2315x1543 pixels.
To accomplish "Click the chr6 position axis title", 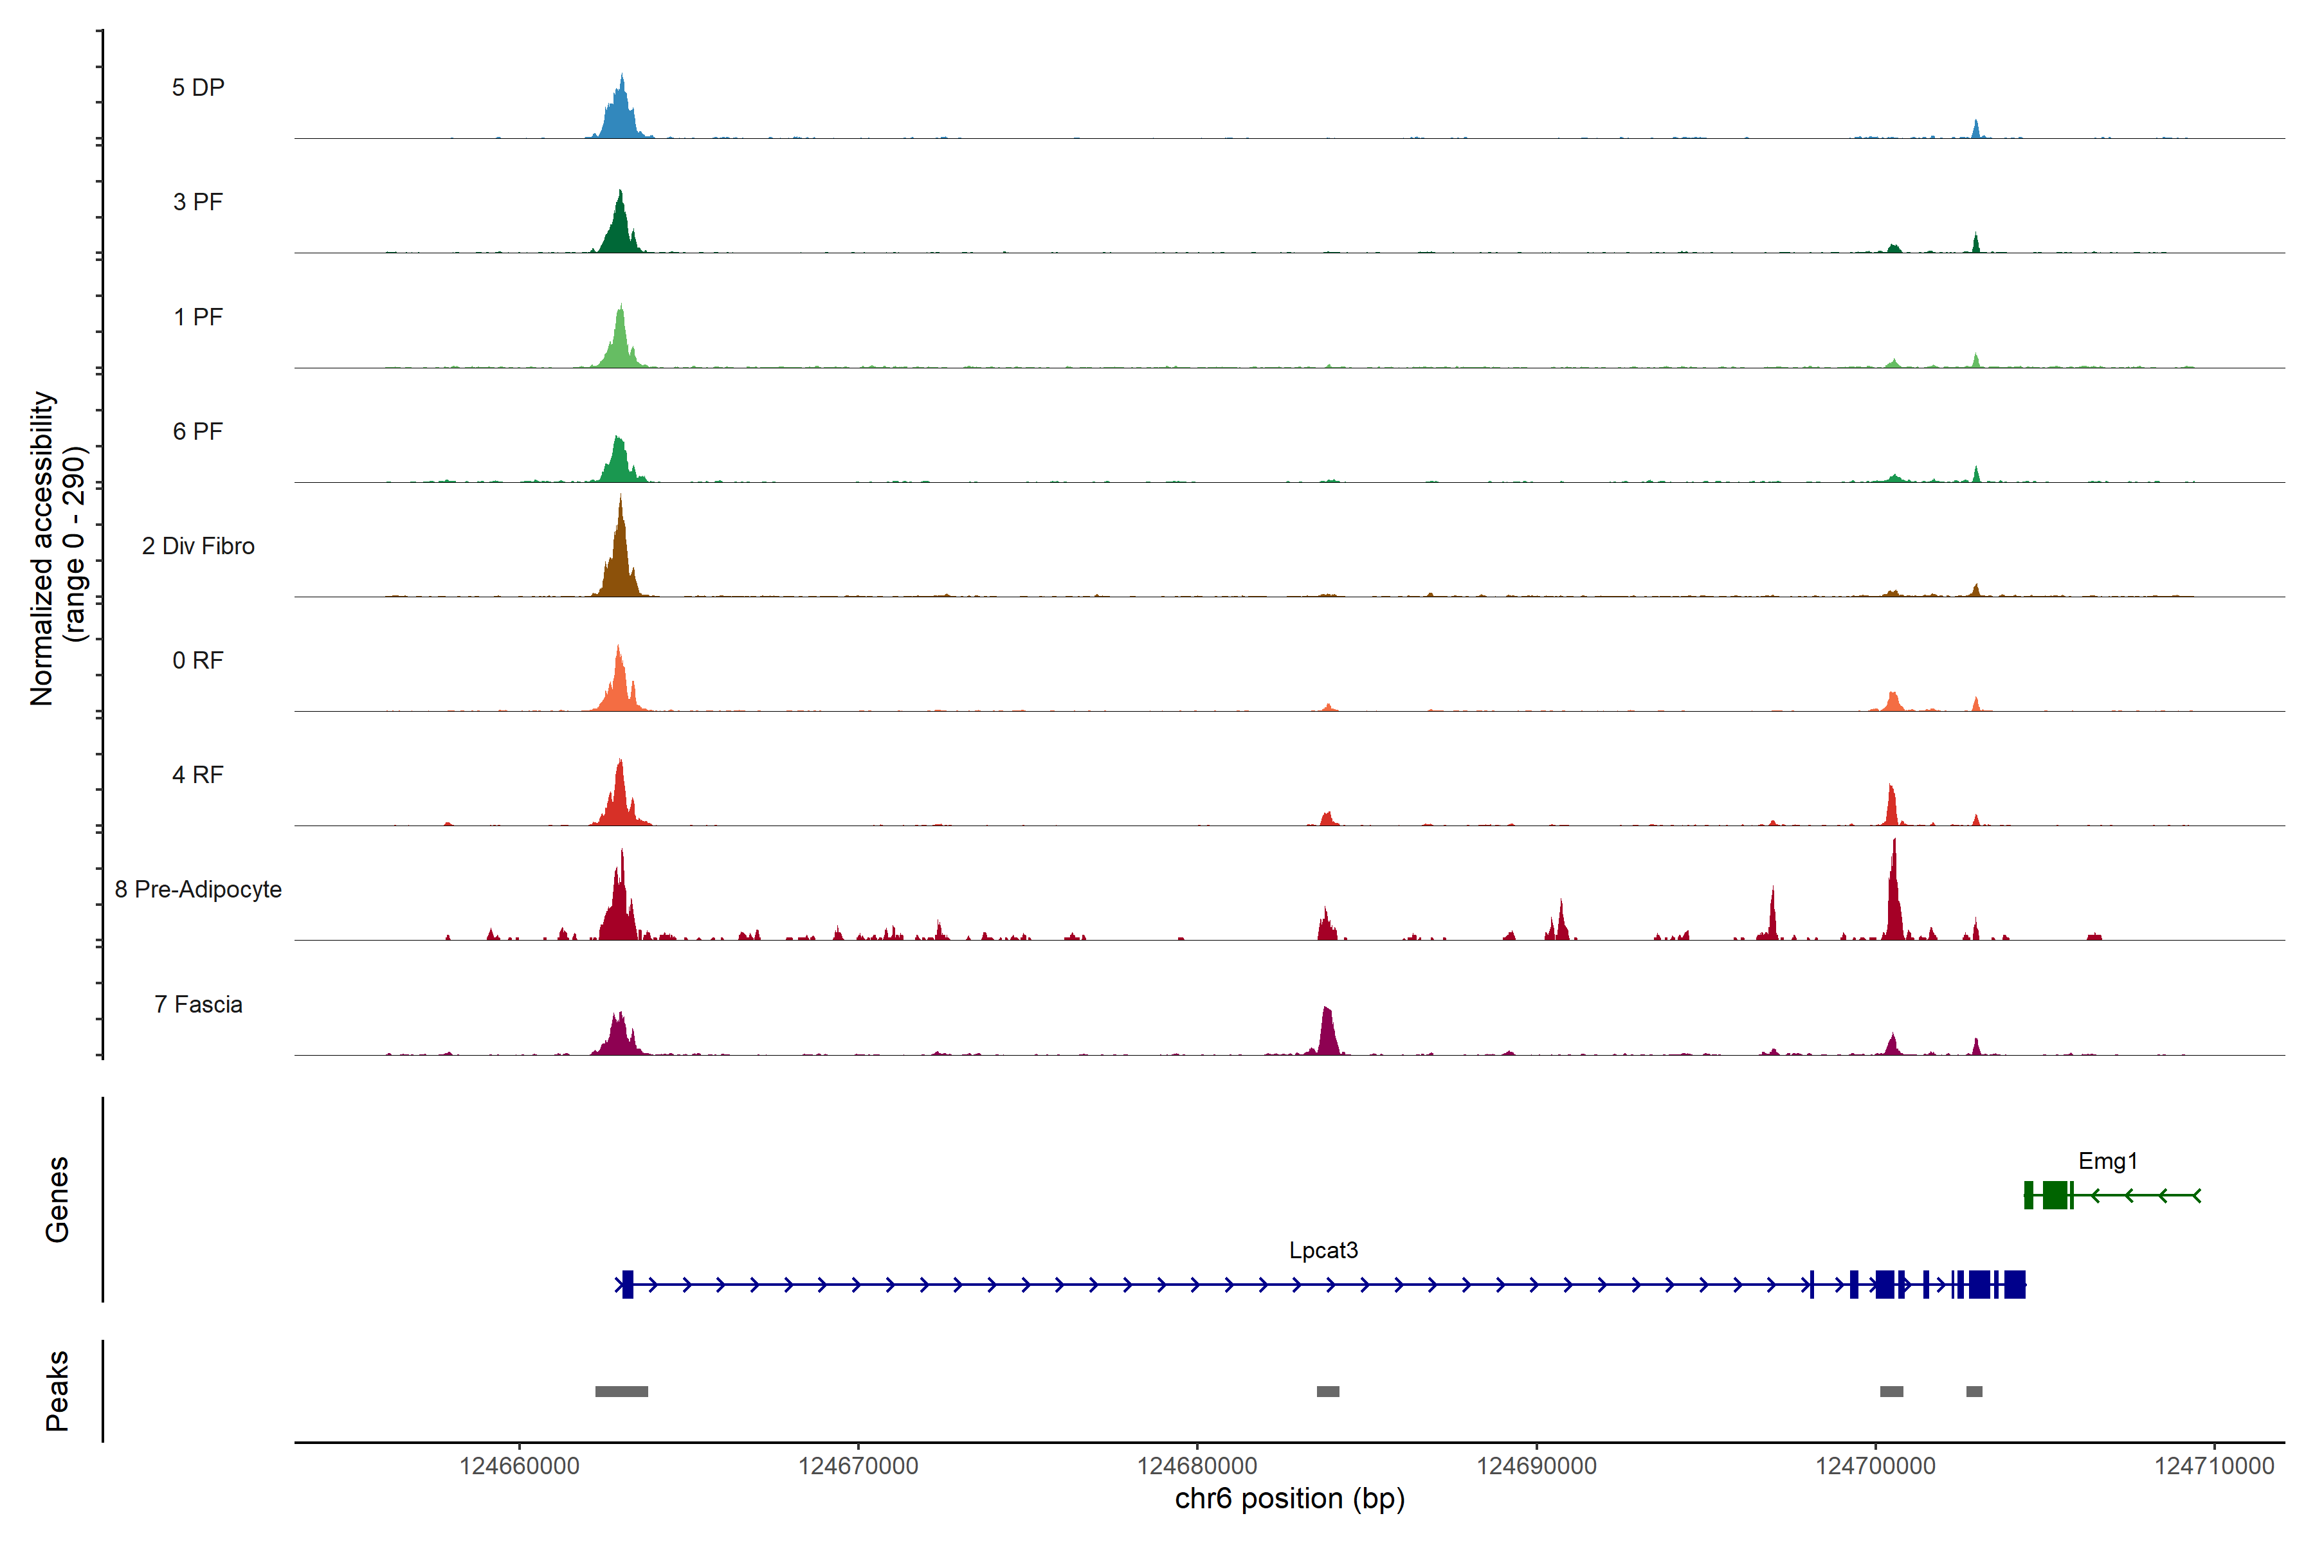I will tap(1289, 1499).
